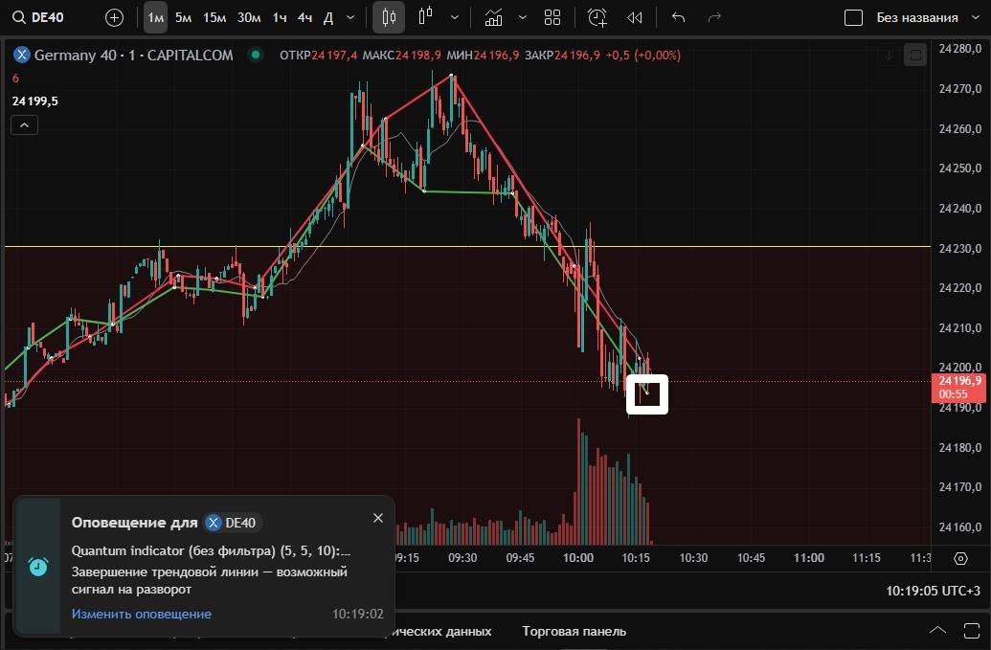Switch to the 15м timeframe
The image size is (991, 650).
point(214,17)
